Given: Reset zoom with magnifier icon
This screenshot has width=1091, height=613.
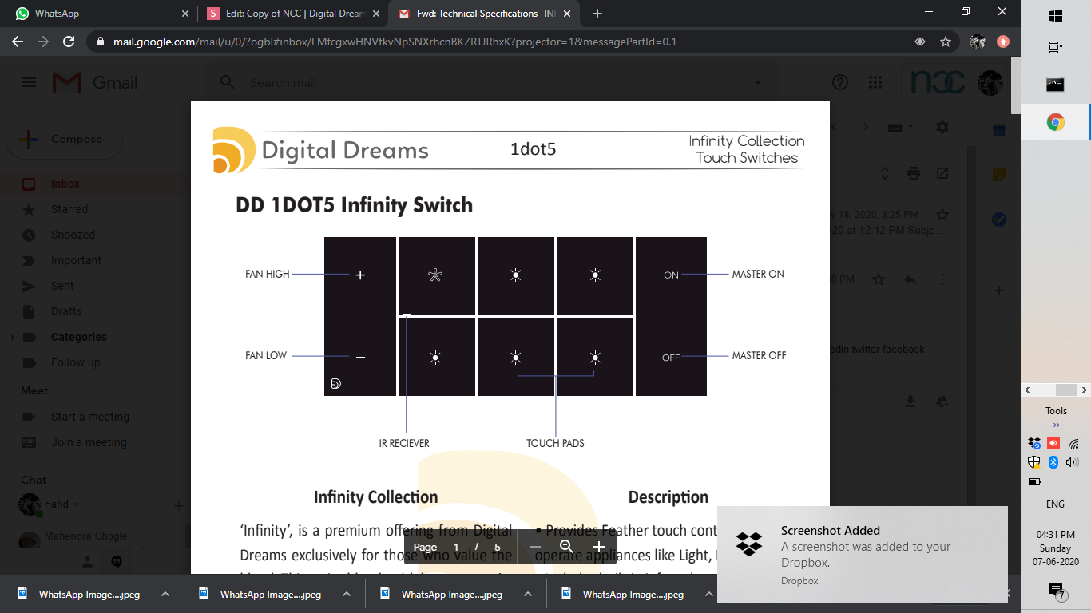Looking at the screenshot, I should [x=566, y=547].
